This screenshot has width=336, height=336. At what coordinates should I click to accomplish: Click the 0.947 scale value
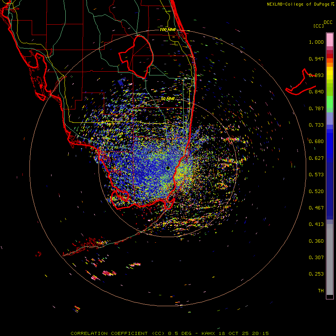pyautogui.click(x=316, y=59)
